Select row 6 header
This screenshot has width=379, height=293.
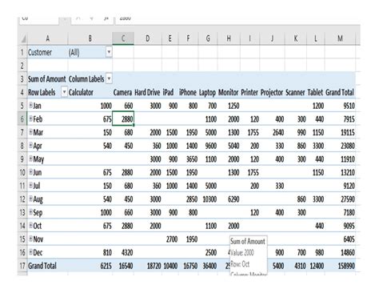click(x=22, y=119)
